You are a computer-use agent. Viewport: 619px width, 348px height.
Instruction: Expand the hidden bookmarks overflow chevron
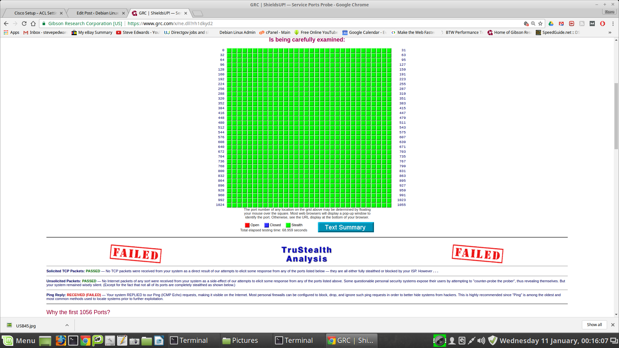point(610,33)
